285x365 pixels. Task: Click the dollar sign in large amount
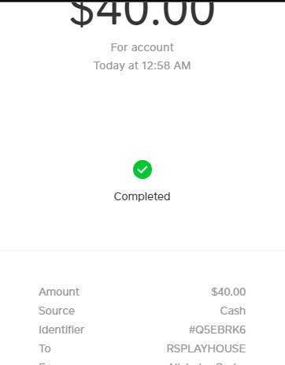82,13
